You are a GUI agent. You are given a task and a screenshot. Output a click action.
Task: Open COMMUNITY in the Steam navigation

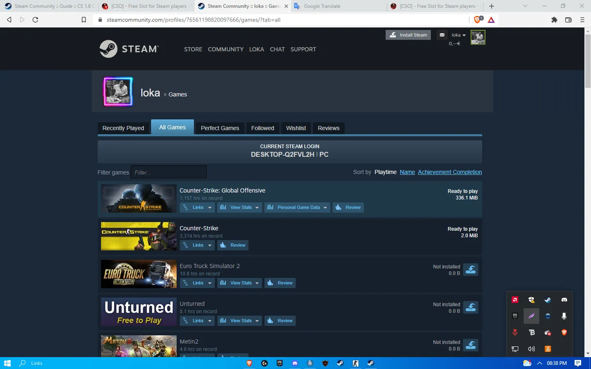225,49
